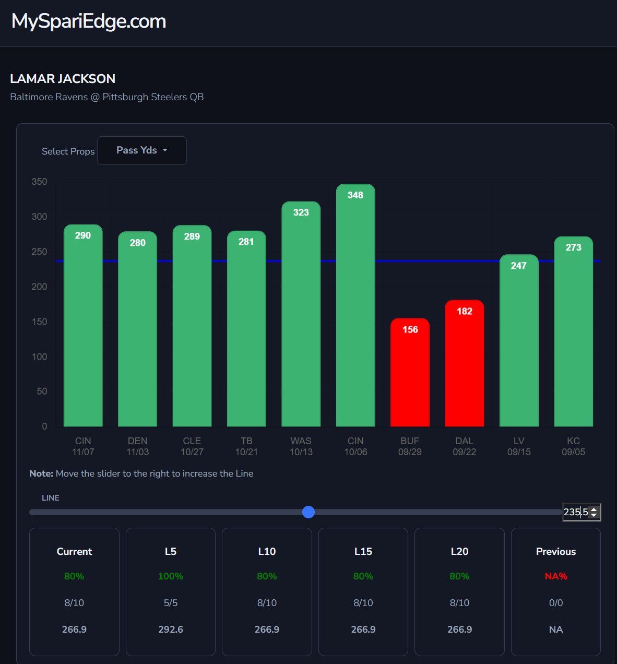This screenshot has width=617, height=664.
Task: Click the Previous stats card heading
Action: coord(556,552)
